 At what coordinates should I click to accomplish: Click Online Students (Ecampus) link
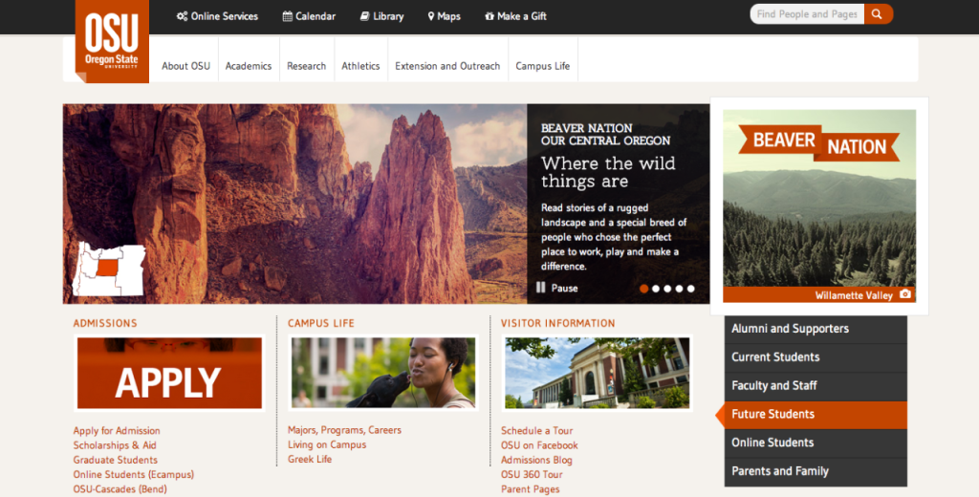pyautogui.click(x=134, y=474)
